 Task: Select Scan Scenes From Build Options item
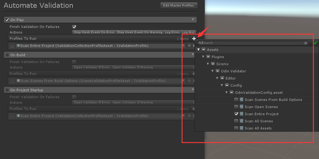coord(273,100)
